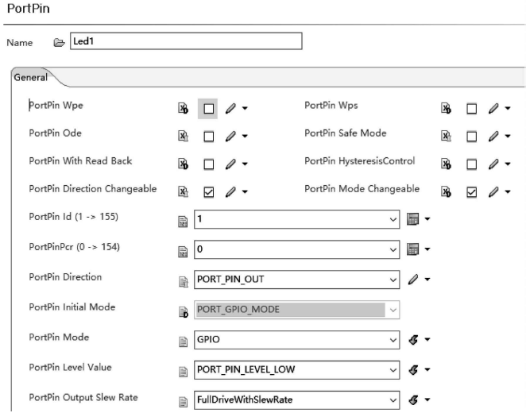Click the config source icon for PortPin Mode Changeable

click(x=446, y=192)
